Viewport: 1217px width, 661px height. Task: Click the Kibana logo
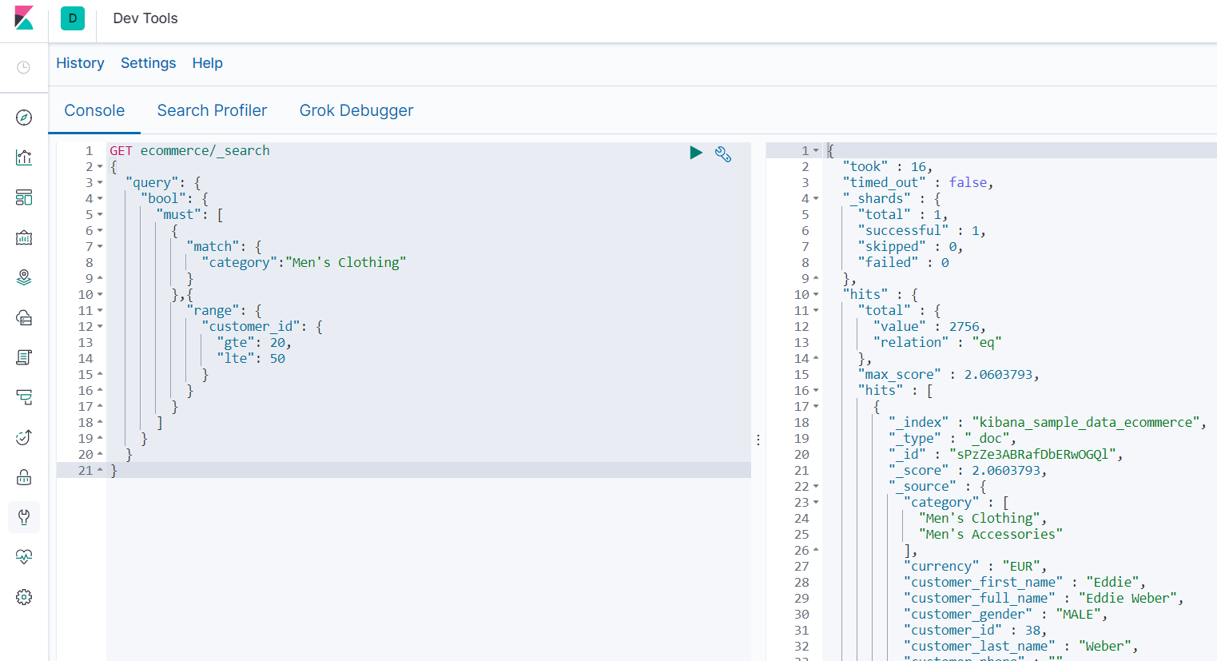tap(24, 18)
